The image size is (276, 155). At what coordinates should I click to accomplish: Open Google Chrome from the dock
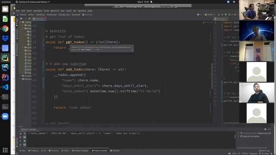(x=5, y=28)
